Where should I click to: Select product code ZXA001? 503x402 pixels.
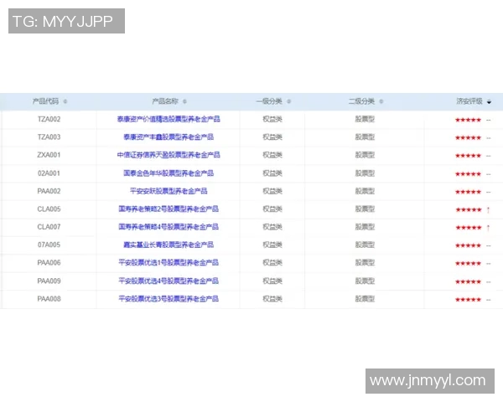click(x=49, y=155)
